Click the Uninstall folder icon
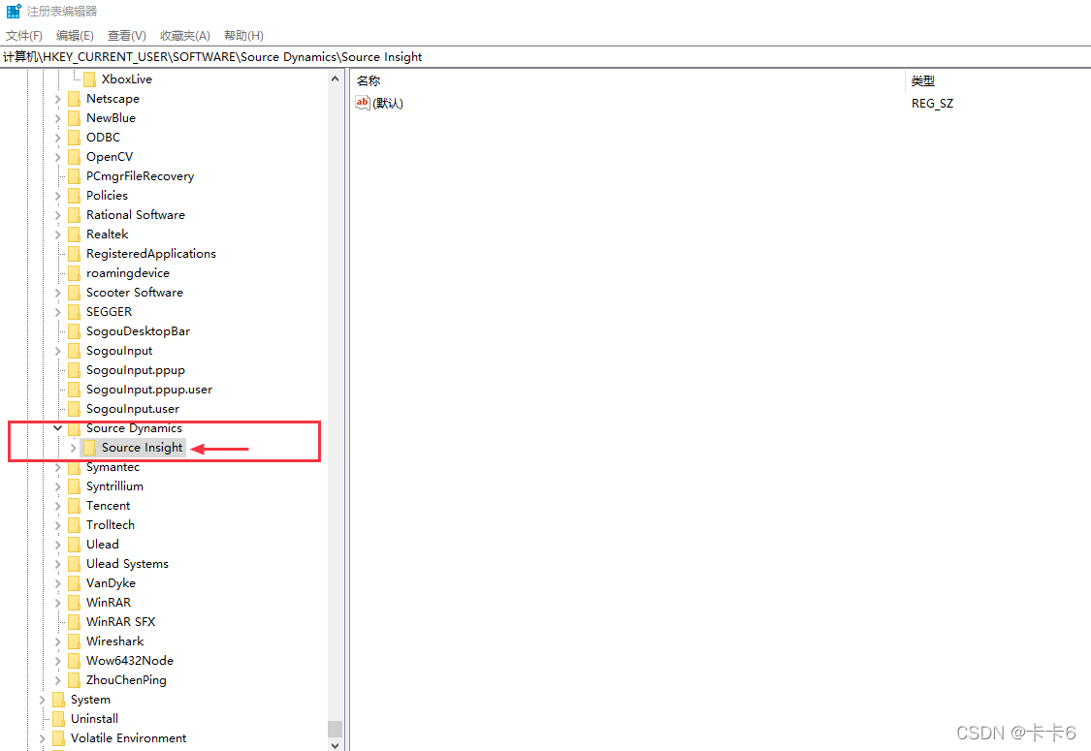Viewport: 1091px width, 751px height. [59, 719]
